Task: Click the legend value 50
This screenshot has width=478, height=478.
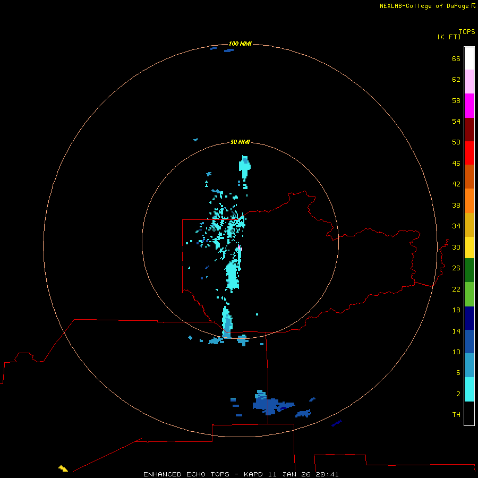Action: tap(456, 142)
